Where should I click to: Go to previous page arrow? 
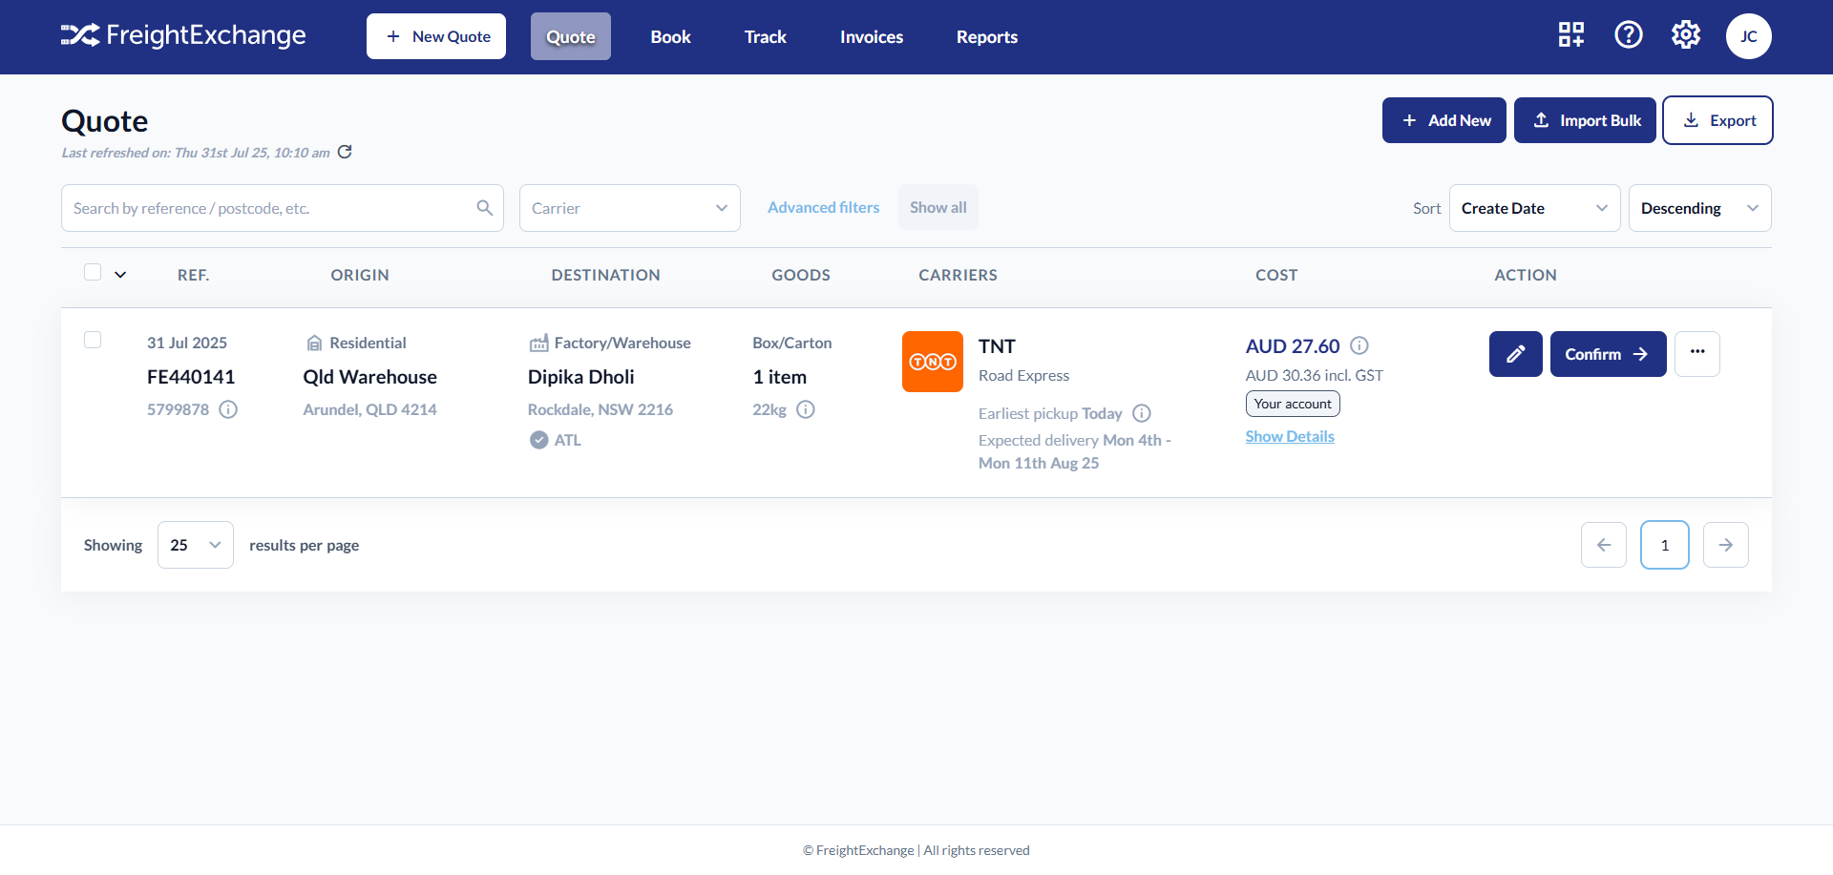pyautogui.click(x=1604, y=545)
